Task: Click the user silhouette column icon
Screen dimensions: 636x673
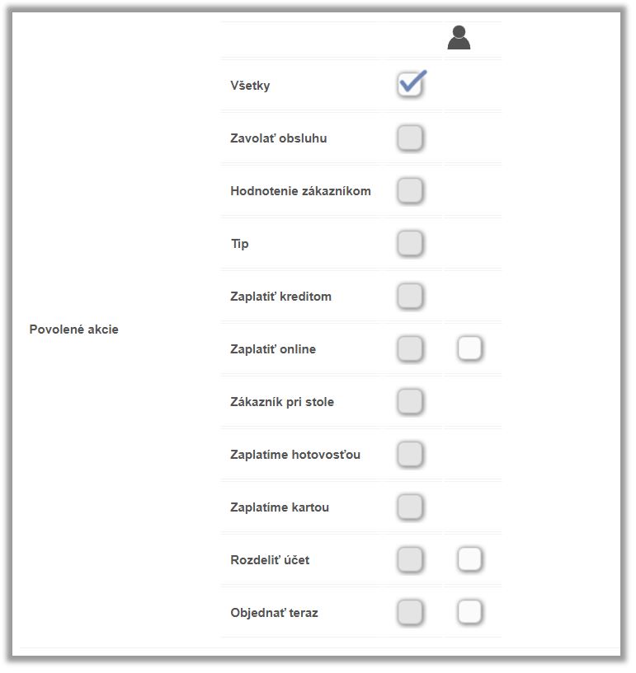Action: 459,38
